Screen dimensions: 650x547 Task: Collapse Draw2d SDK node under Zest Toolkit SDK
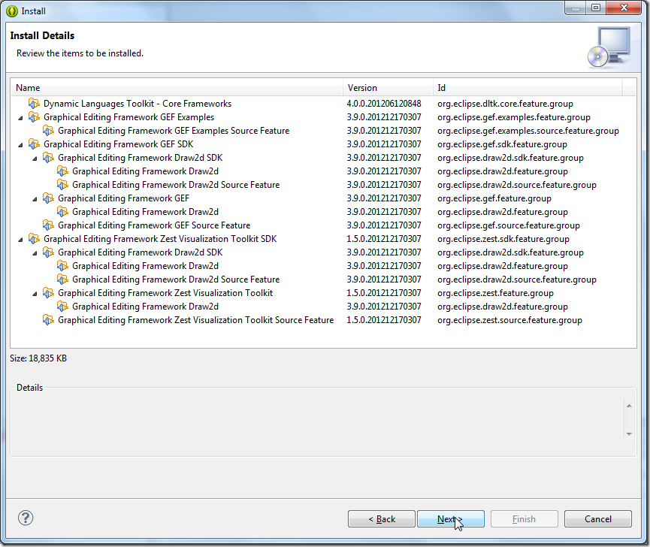pyautogui.click(x=35, y=253)
